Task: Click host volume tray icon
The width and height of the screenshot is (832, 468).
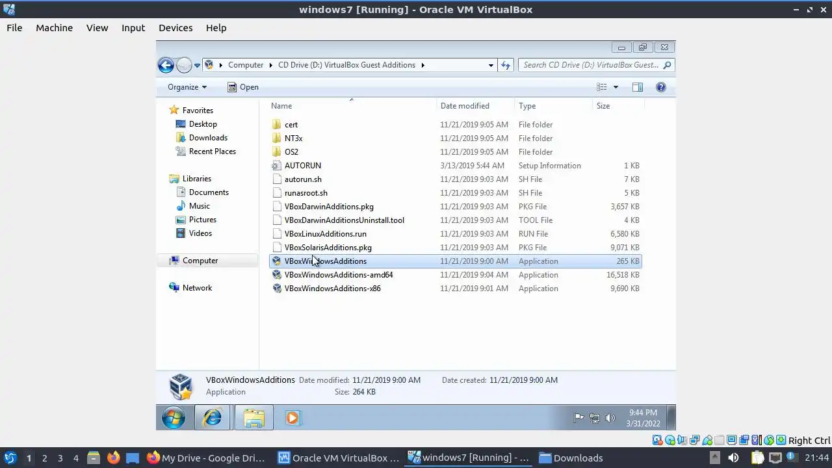Action: point(733,458)
